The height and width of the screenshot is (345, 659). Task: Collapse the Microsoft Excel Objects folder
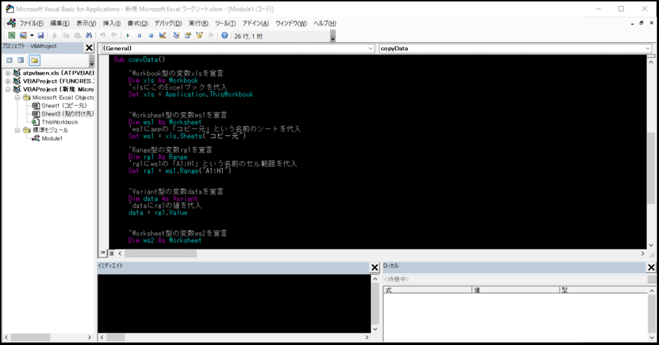[17, 97]
